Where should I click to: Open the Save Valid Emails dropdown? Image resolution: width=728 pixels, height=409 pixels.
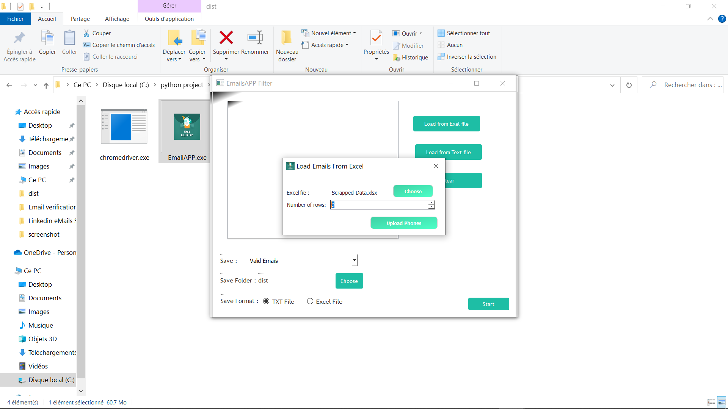point(354,261)
